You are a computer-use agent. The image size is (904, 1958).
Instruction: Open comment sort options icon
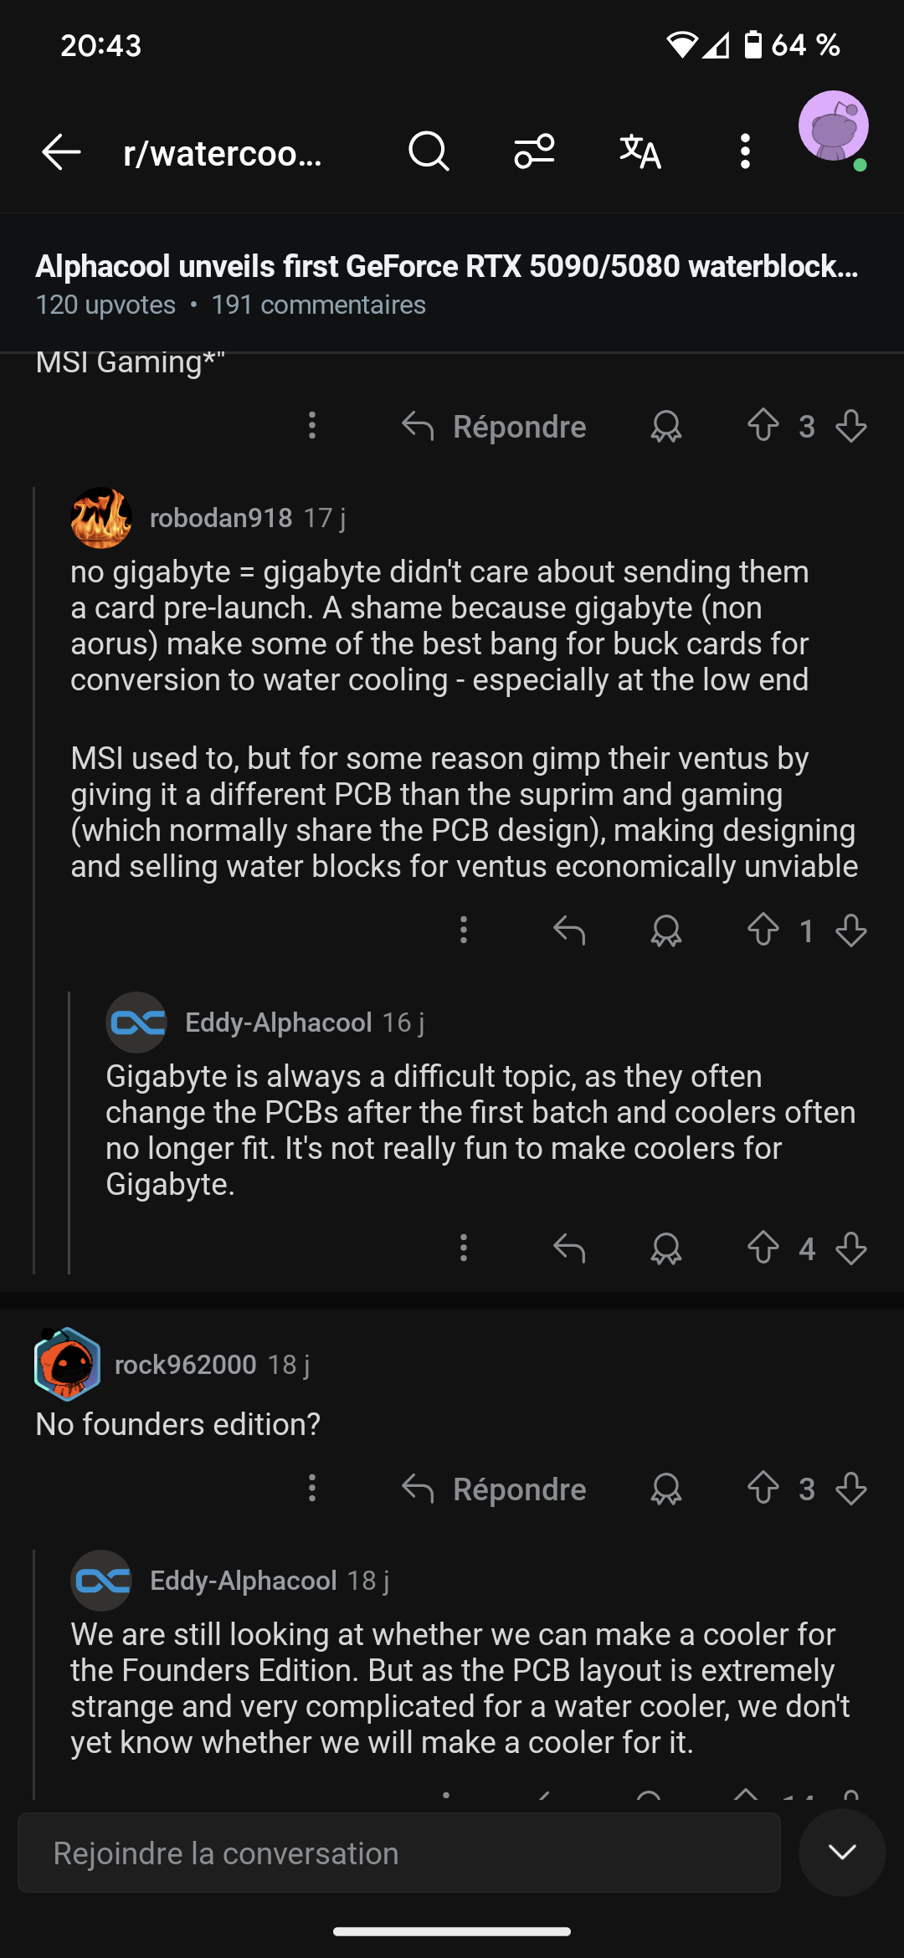(534, 152)
